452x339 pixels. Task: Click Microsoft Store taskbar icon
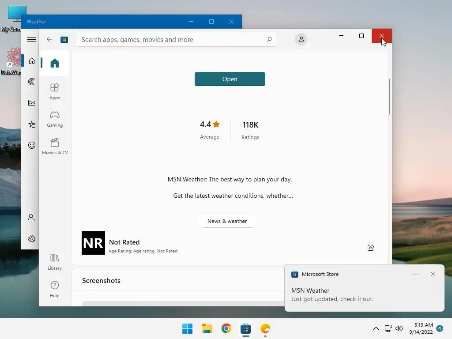(x=245, y=328)
